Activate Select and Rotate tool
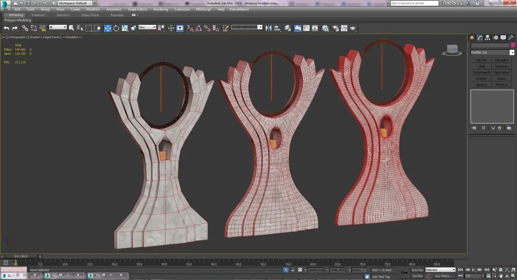 116,28
